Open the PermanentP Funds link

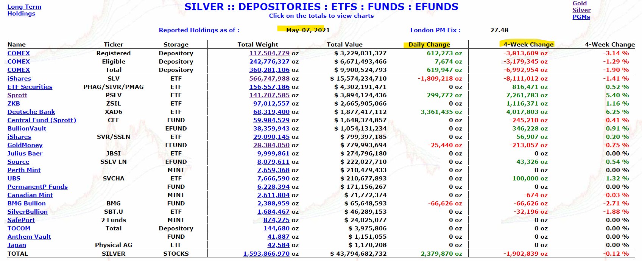[37, 187]
